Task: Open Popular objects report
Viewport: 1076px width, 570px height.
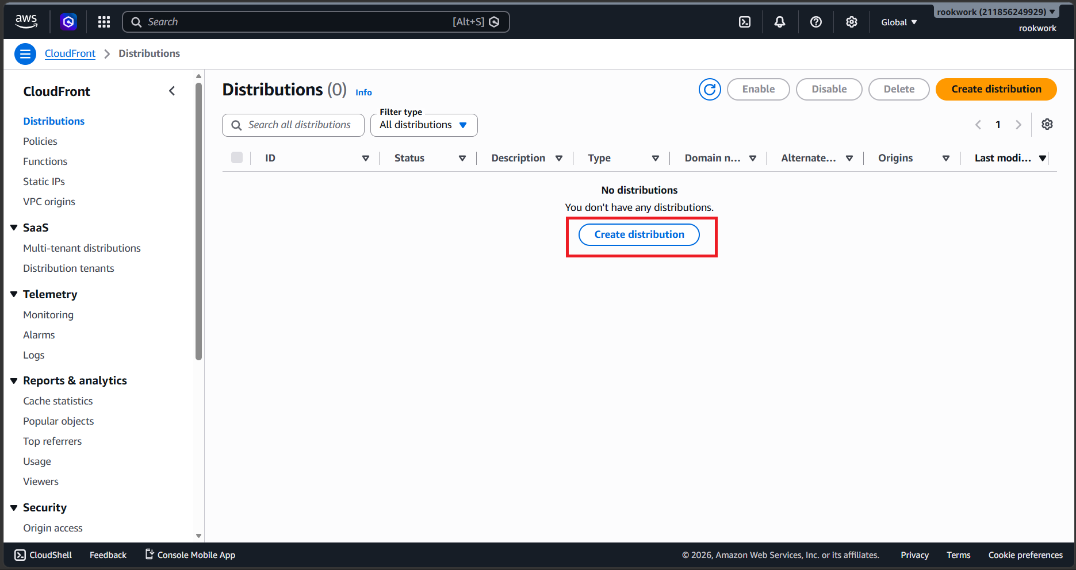Action: click(59, 421)
